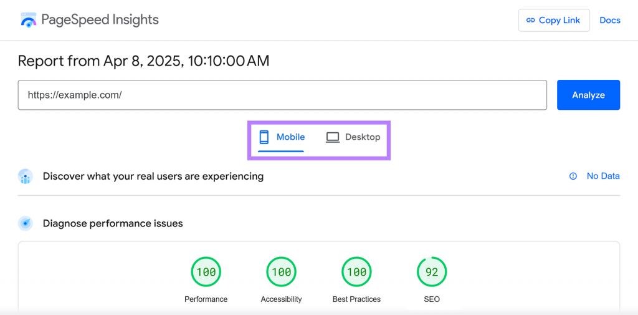This screenshot has height=315, width=638.
Task: Select the Performance score gauge 100
Action: 206,271
